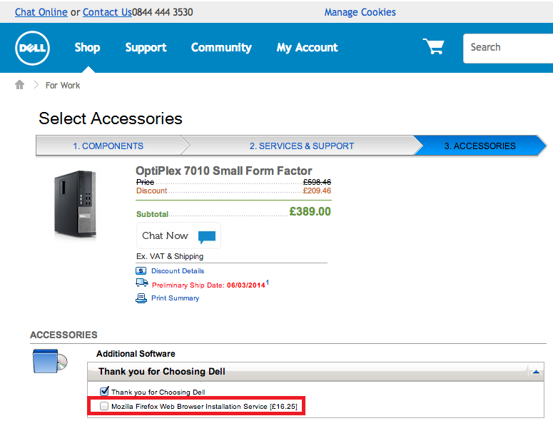Collapse the Thank you for Choosing Dell section
553x421 pixels.
click(536, 372)
